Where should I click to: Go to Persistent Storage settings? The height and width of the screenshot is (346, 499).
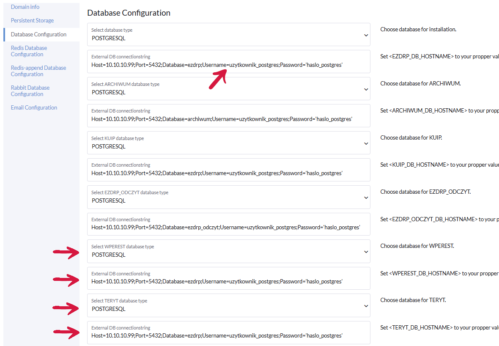[32, 20]
